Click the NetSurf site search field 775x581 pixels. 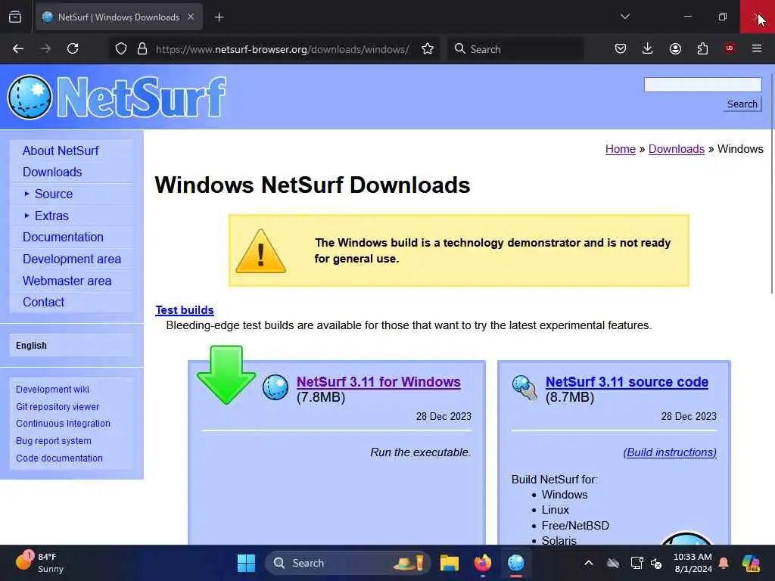[x=702, y=85]
